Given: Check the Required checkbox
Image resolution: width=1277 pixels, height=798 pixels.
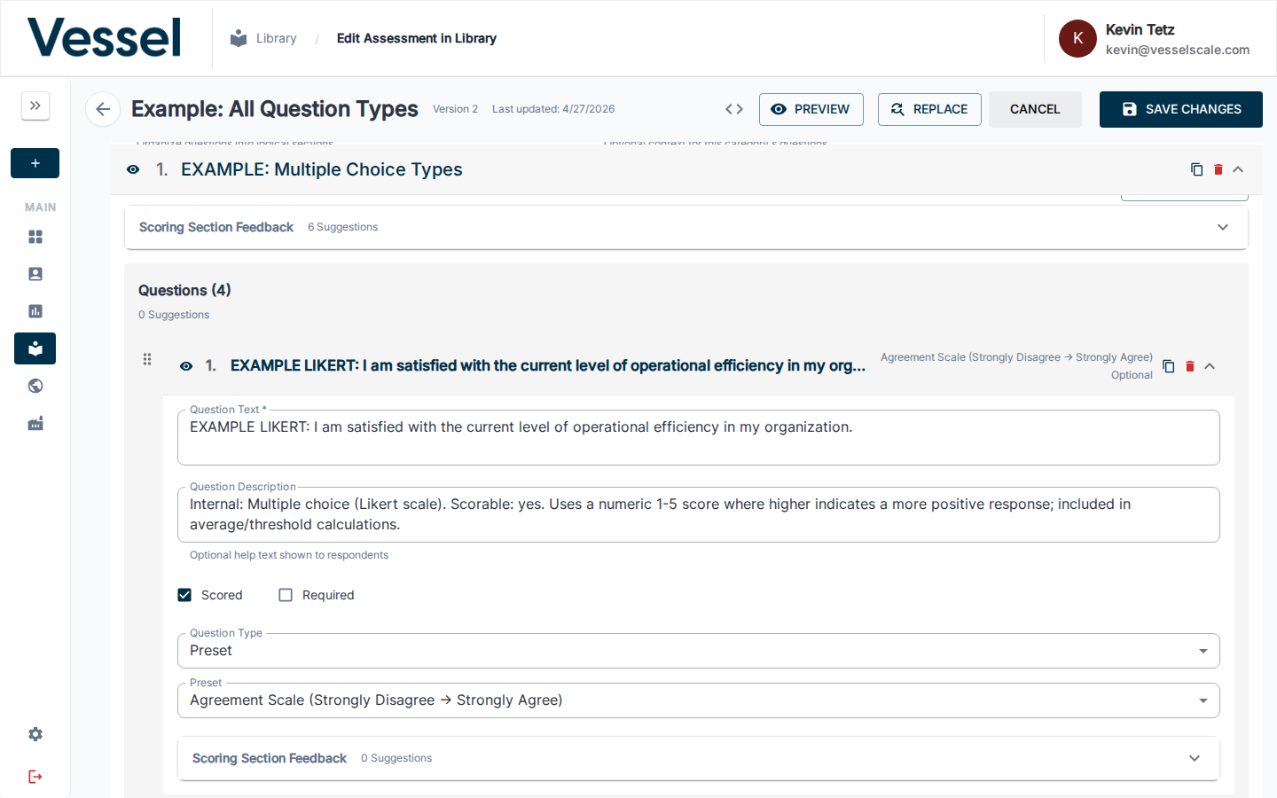Looking at the screenshot, I should 286,595.
